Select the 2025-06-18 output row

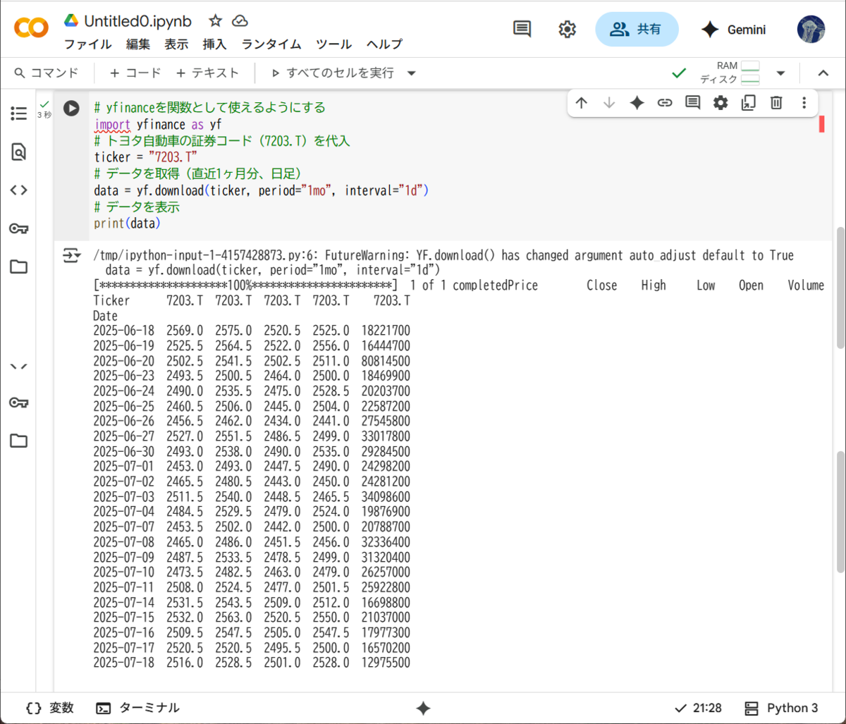click(x=252, y=331)
